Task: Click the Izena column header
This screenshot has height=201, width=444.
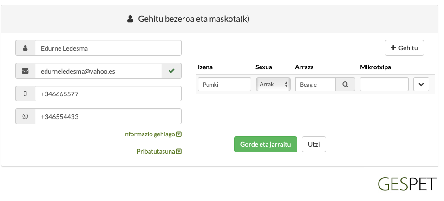Action: (x=205, y=67)
